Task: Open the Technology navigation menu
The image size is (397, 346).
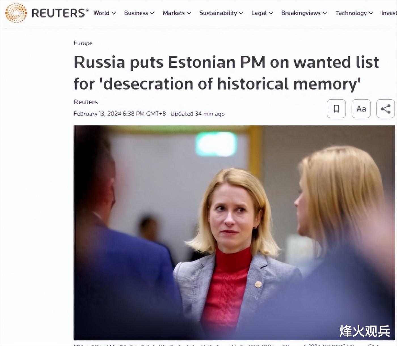Action: tap(354, 13)
